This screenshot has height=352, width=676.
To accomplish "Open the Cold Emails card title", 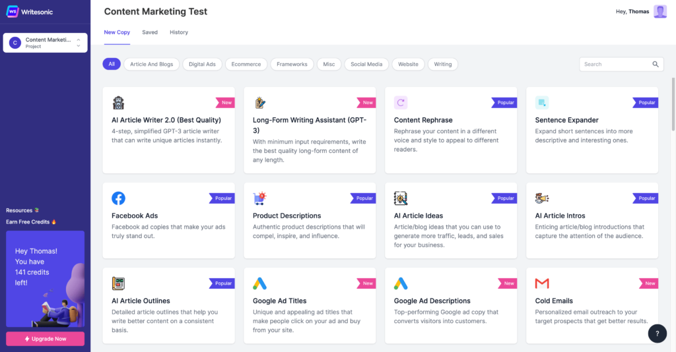I will (x=554, y=301).
